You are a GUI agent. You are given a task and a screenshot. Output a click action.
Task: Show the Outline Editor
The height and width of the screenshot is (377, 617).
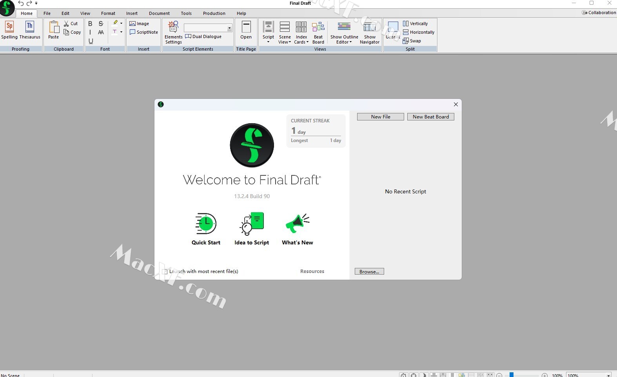[x=344, y=32]
